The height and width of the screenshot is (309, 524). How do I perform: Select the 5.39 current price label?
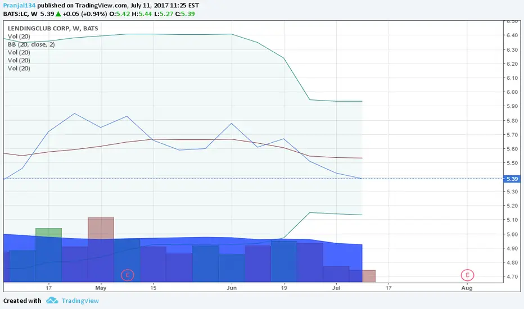[x=512, y=179]
